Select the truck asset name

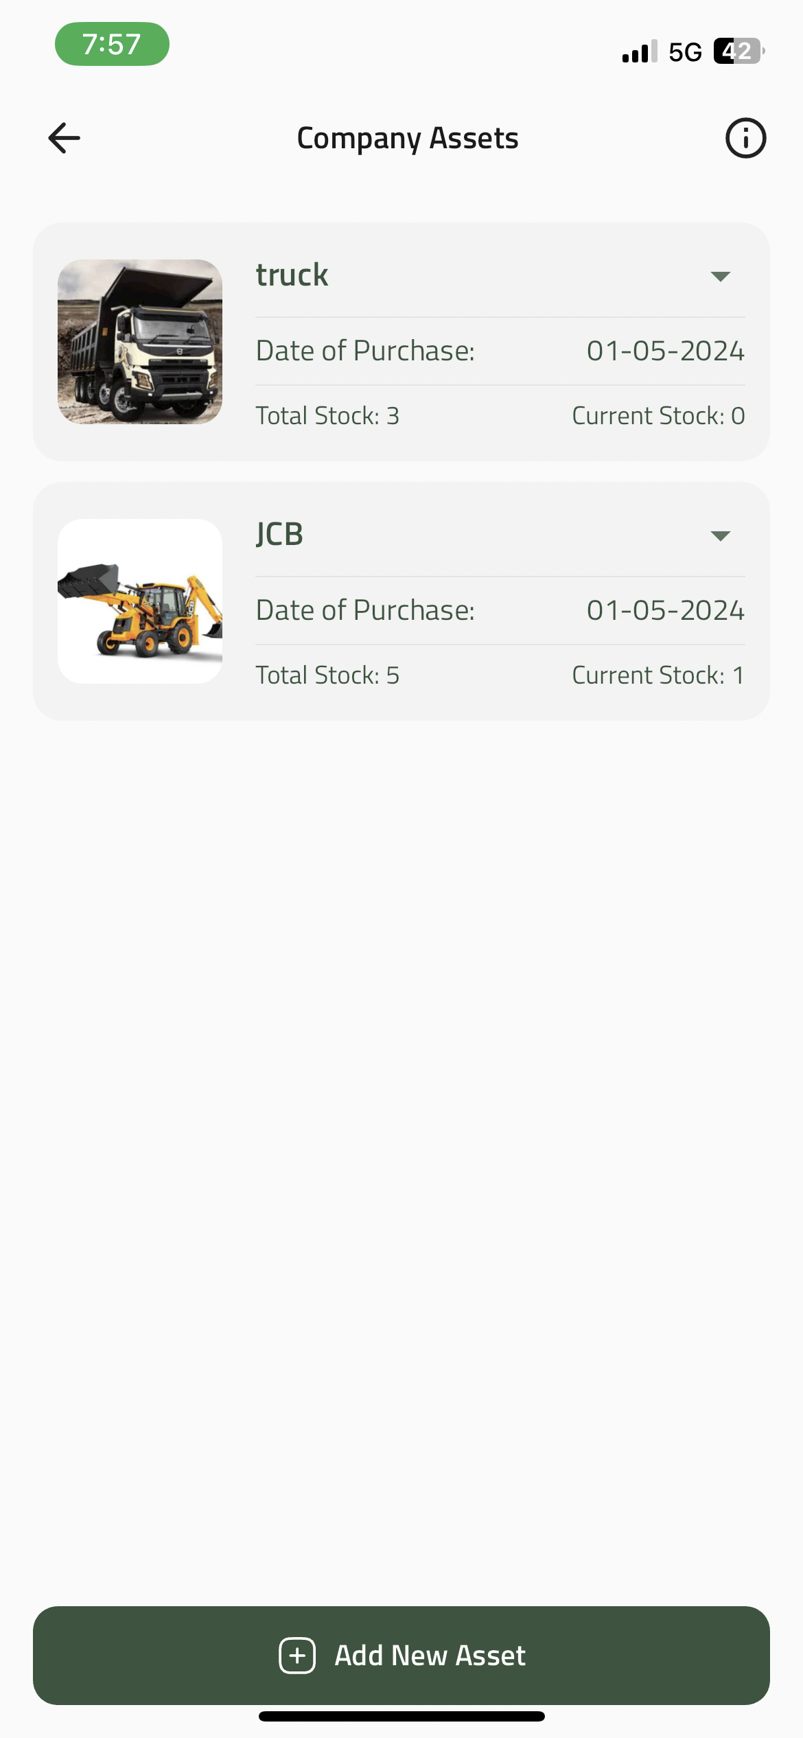[292, 275]
